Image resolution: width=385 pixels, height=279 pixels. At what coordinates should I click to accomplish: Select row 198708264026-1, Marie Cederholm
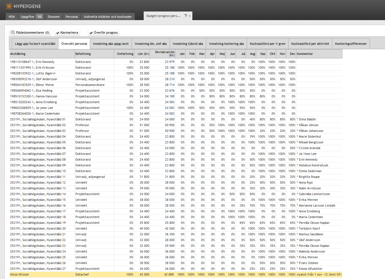176,113
